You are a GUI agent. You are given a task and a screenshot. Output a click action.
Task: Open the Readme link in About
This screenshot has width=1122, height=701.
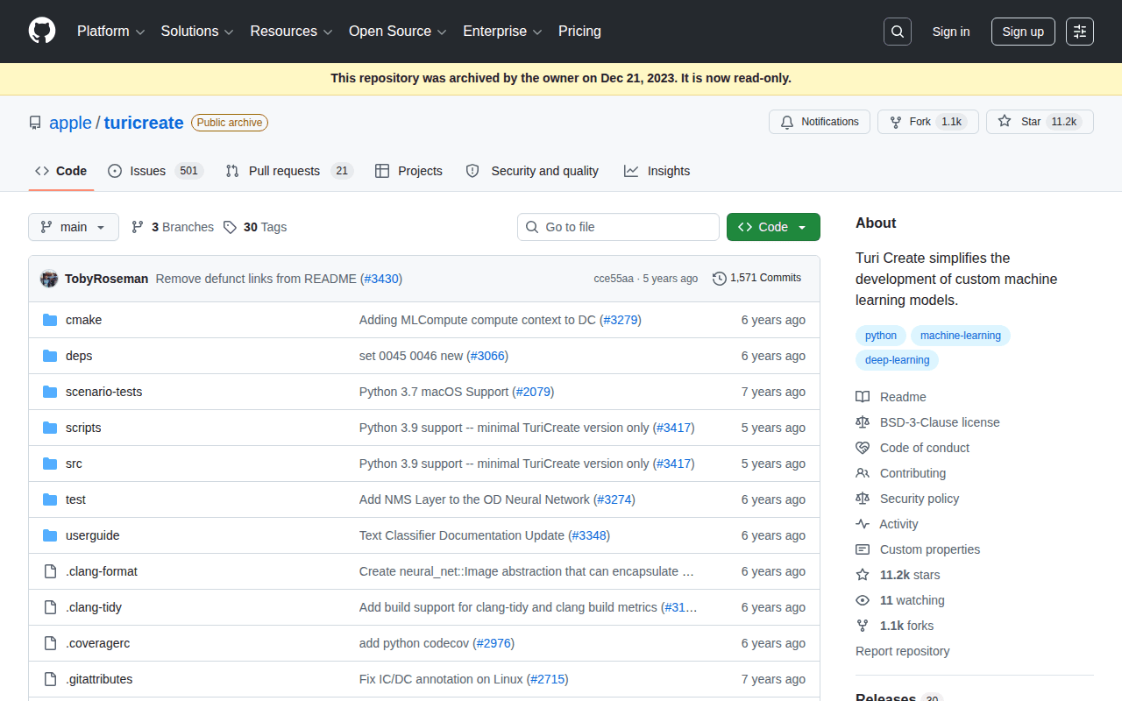tap(891, 397)
